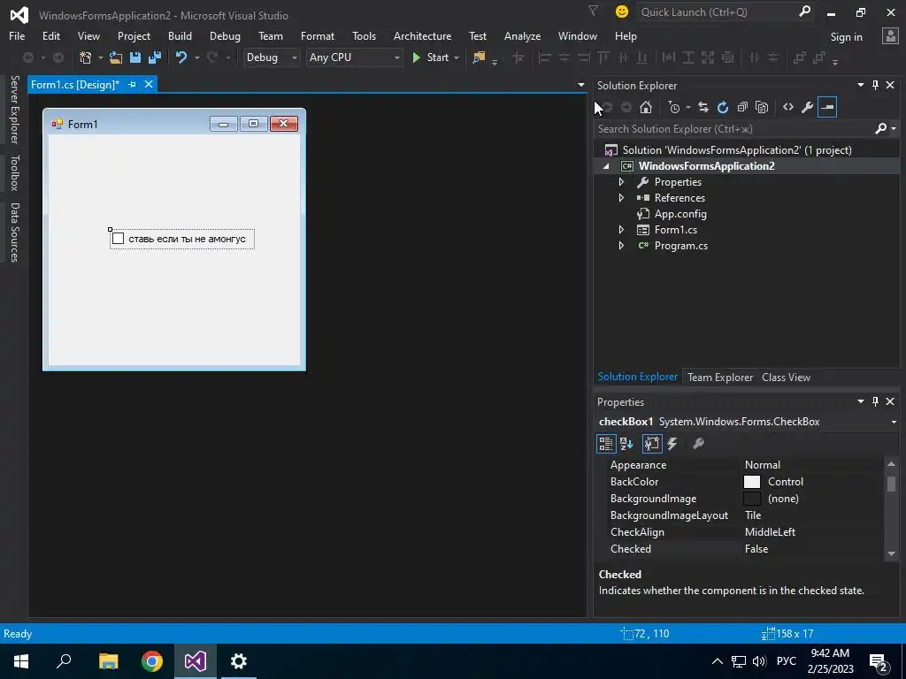Start debugging with the green Start button
The width and height of the screenshot is (906, 679).
[x=431, y=57]
